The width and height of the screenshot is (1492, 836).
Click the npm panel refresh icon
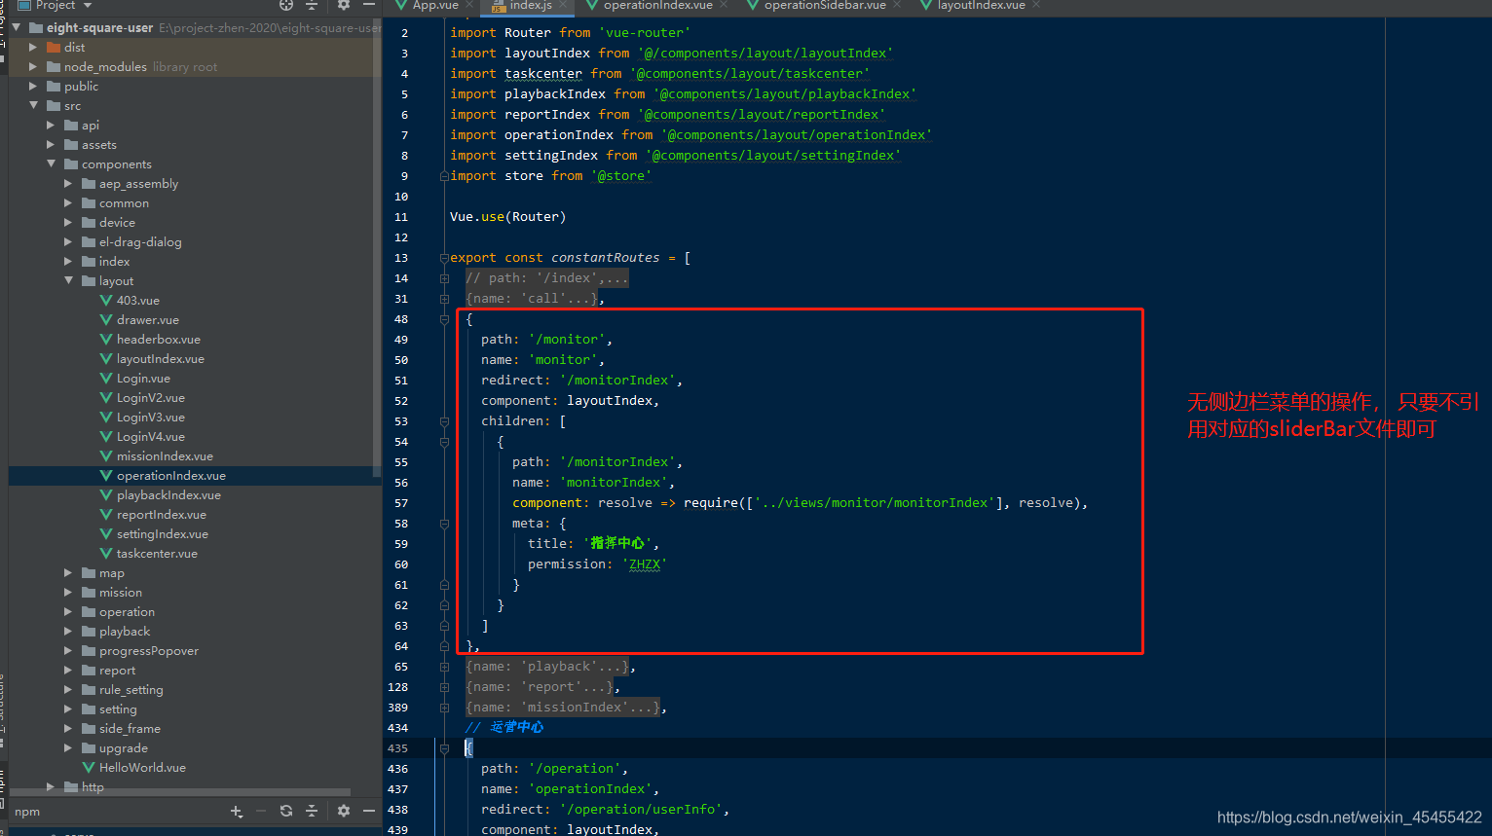(x=286, y=811)
